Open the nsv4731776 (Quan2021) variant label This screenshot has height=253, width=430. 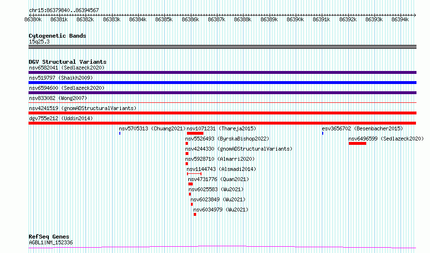coord(218,179)
